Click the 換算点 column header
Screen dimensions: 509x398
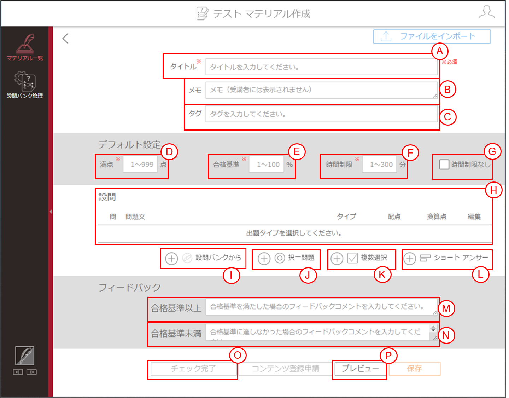coord(437,217)
